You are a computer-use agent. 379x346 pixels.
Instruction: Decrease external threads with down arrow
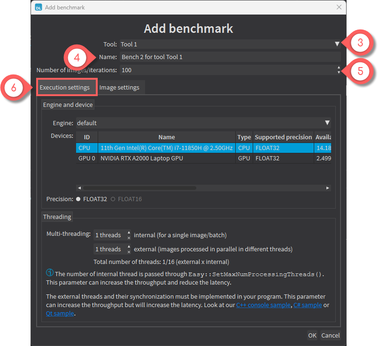(129, 252)
